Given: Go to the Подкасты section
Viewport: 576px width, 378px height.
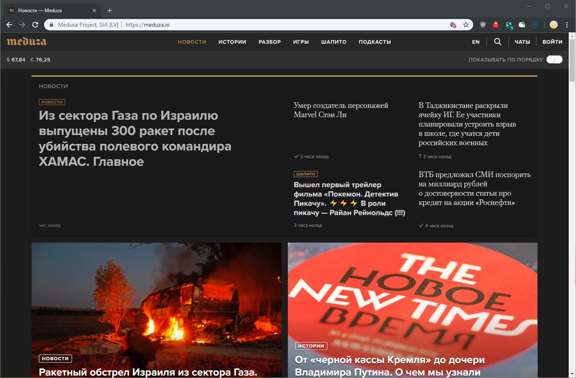Looking at the screenshot, I should [375, 42].
